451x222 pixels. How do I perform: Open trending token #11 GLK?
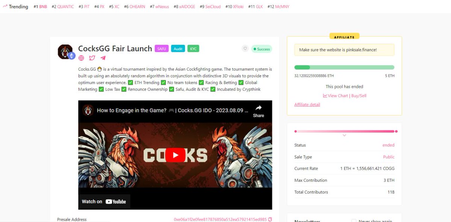click(256, 7)
